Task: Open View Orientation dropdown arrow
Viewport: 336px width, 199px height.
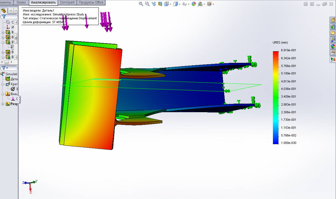Action: coord(171,4)
